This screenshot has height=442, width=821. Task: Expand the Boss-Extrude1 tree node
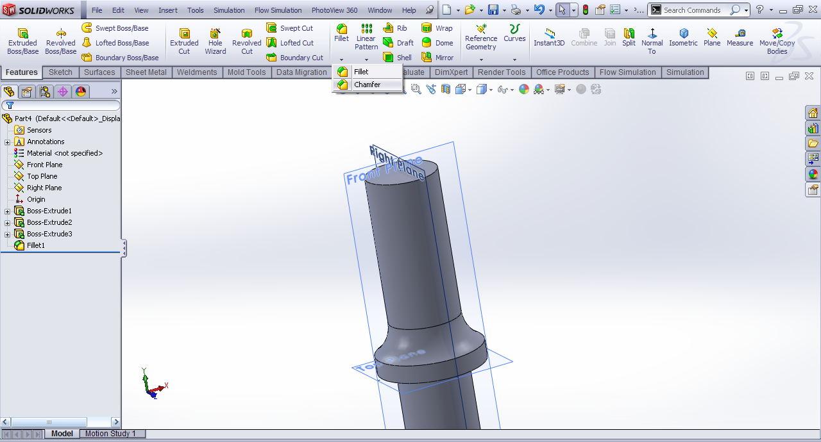pyautogui.click(x=8, y=211)
